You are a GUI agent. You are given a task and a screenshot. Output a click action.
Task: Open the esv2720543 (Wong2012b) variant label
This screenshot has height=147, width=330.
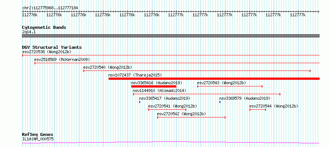tap(221, 83)
